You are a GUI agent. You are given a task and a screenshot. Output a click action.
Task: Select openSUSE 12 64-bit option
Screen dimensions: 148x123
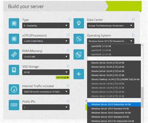tap(114, 50)
